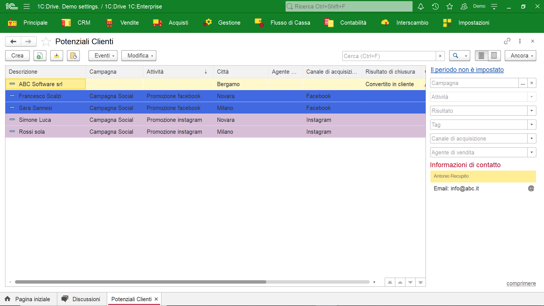Focus the global Ricerca search field
This screenshot has width=544, height=306.
[x=349, y=6]
